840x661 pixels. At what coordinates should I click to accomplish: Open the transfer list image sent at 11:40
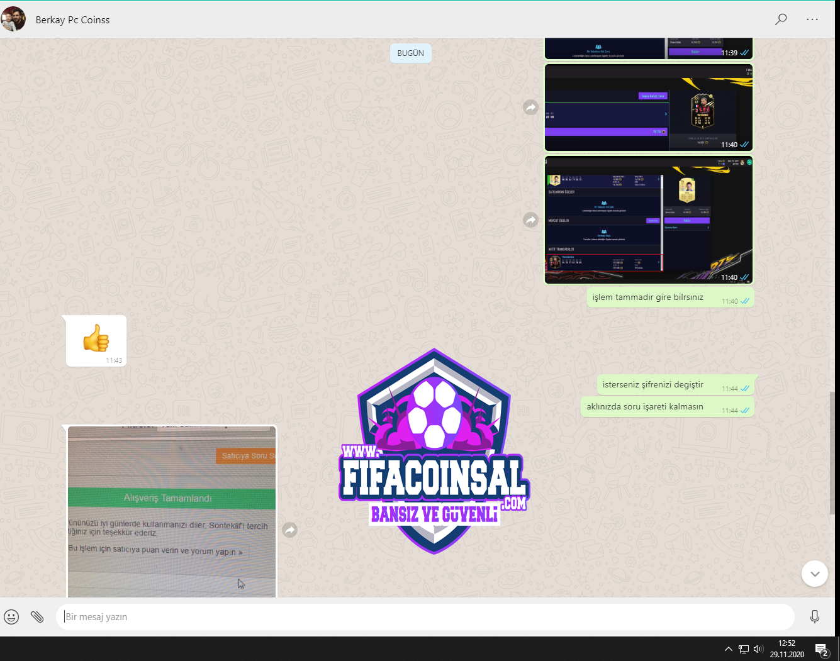(649, 220)
